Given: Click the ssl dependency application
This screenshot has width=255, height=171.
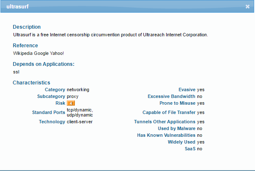Looking at the screenshot, I should point(16,72).
